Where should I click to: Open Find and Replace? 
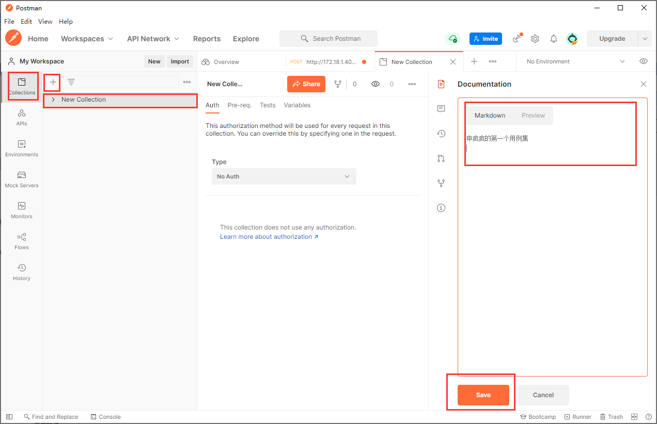click(x=51, y=417)
